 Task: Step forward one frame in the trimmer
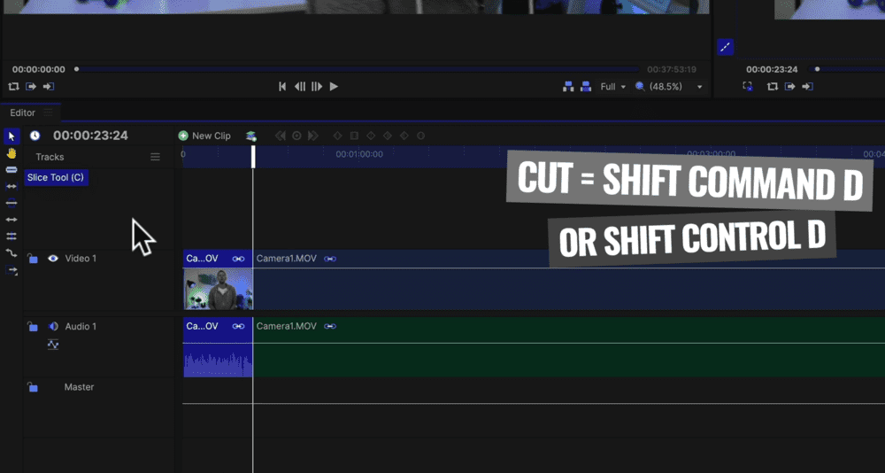pyautogui.click(x=317, y=87)
